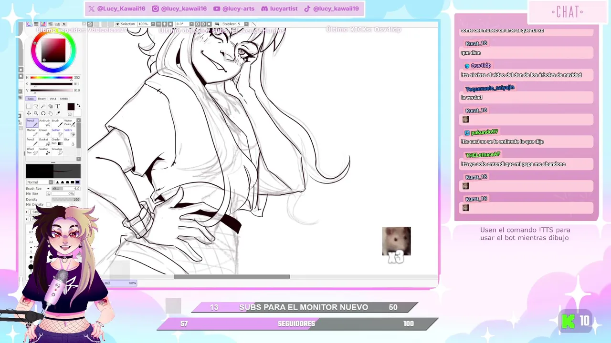Screen dimensions: 611x343
Task: Flip the canvas view horizontally
Action: click(x=217, y=24)
